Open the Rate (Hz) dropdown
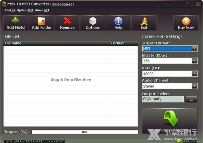Screen dimensions: 203x143 pyautogui.click(x=194, y=73)
